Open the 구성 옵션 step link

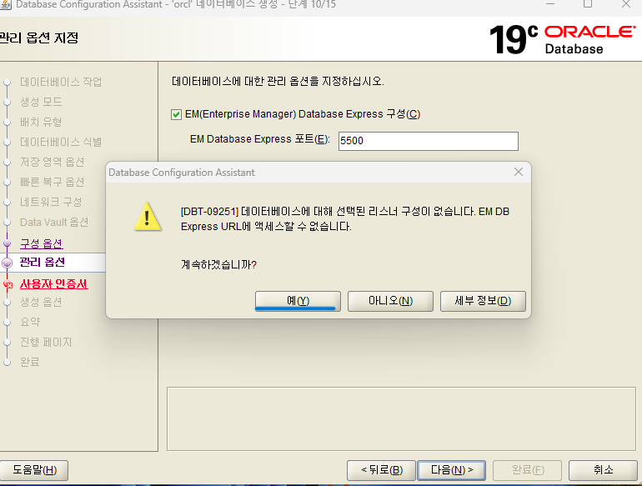pos(42,243)
